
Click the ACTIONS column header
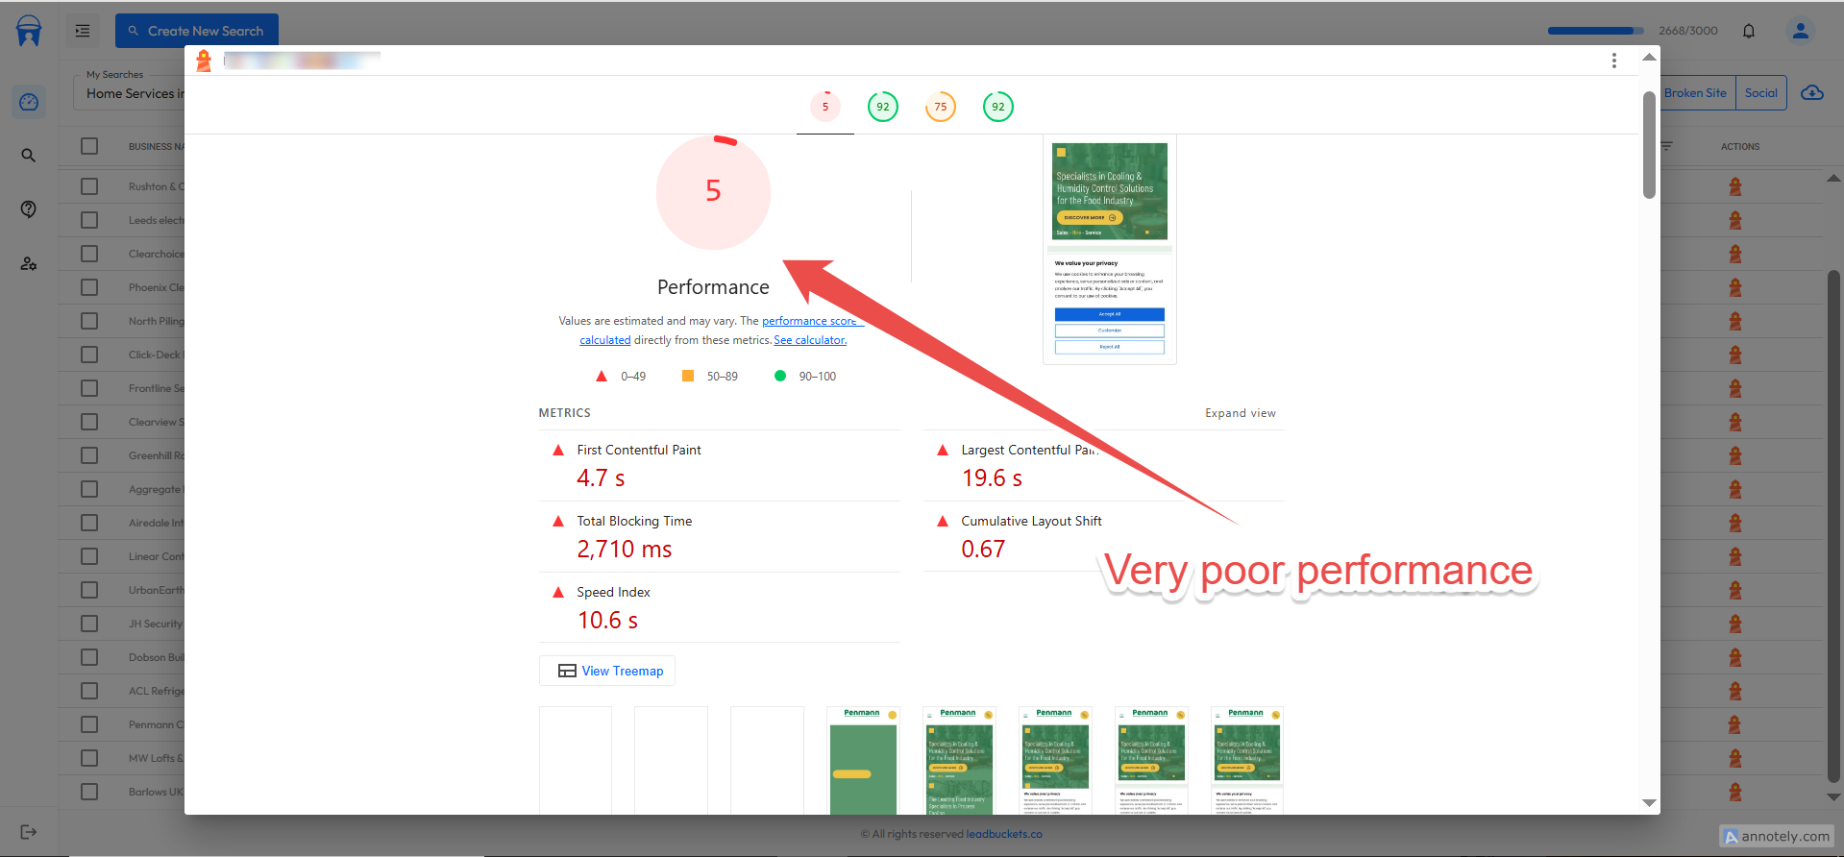coord(1740,146)
